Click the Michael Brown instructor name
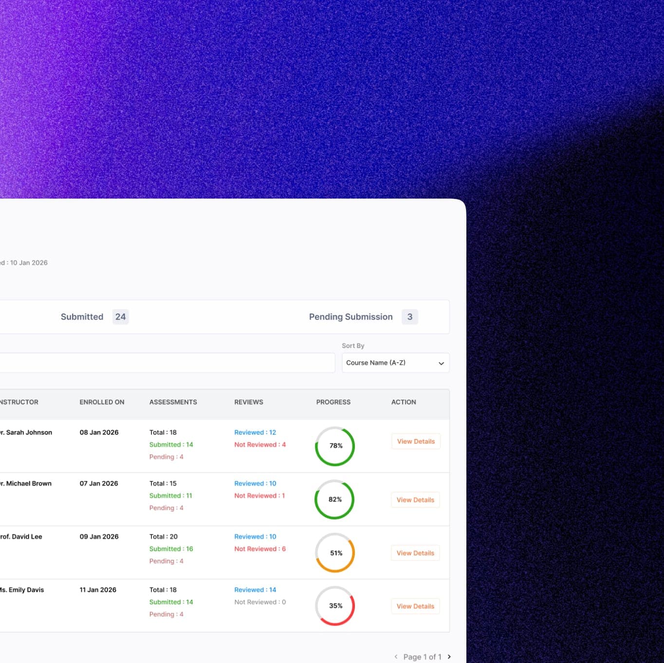 [26, 483]
